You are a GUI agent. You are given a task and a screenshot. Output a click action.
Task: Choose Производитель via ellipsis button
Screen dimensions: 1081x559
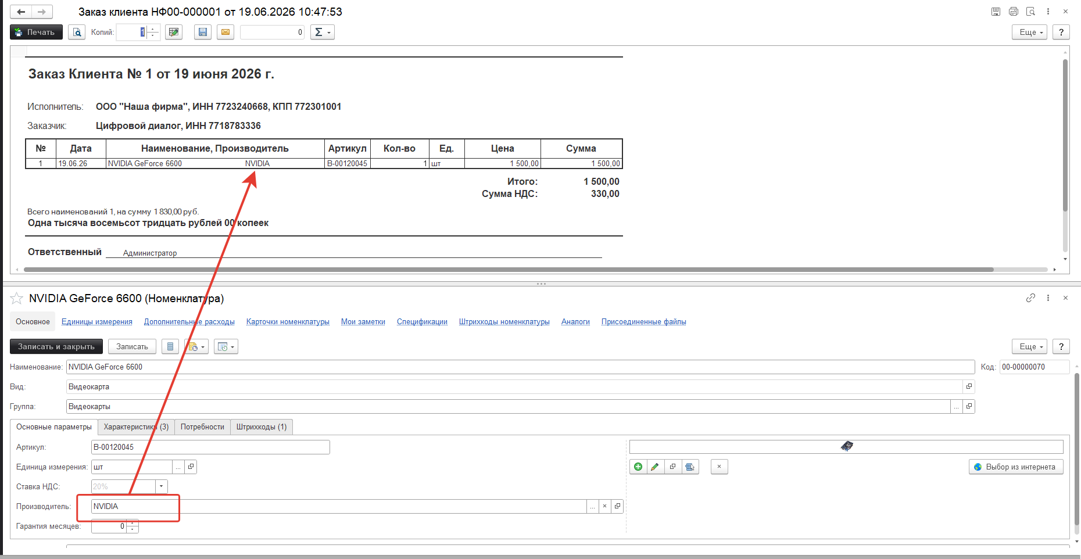pyautogui.click(x=592, y=506)
